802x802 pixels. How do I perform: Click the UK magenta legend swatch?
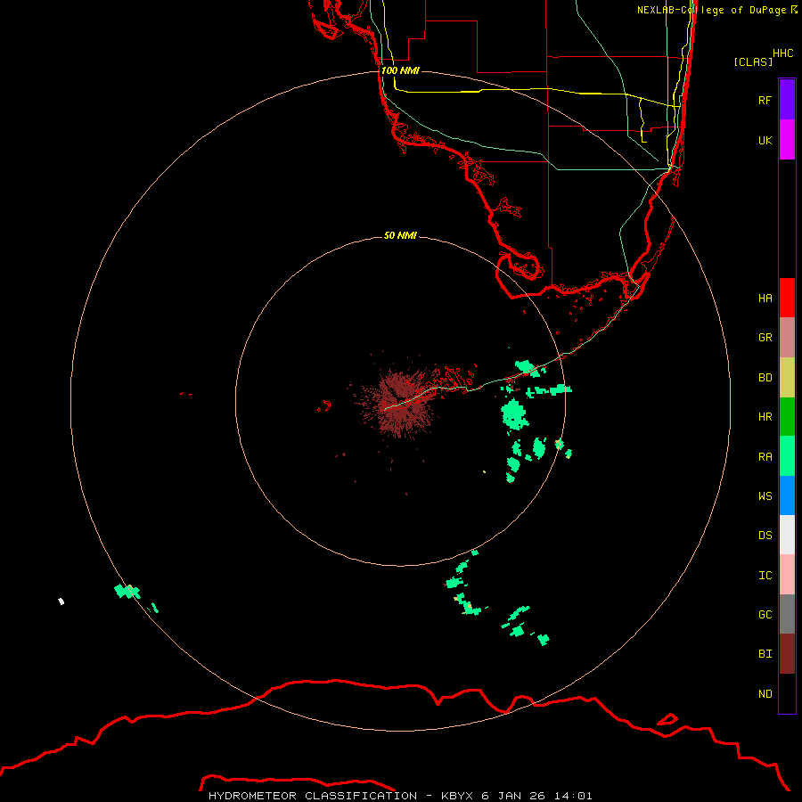coord(787,140)
